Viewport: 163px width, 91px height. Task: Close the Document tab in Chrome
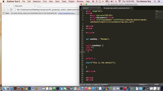pos(35,6)
